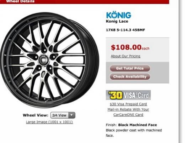Click the page's right vertical scrollbar

181,71
